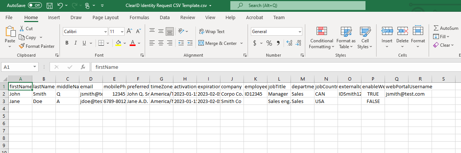The image size is (461, 153).
Task: Open Conditional Formatting
Action: [321, 38]
